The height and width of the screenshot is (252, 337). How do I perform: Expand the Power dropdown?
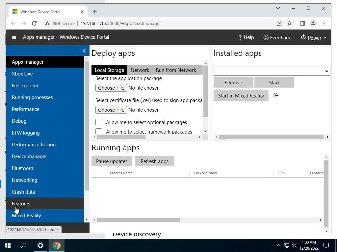click(x=314, y=38)
